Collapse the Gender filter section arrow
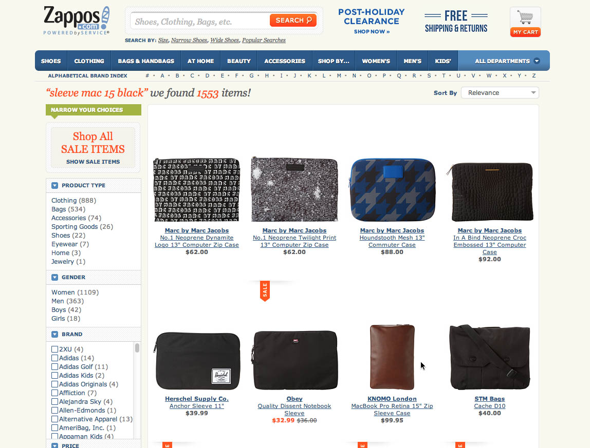Image resolution: width=590 pixels, height=448 pixels. point(55,277)
